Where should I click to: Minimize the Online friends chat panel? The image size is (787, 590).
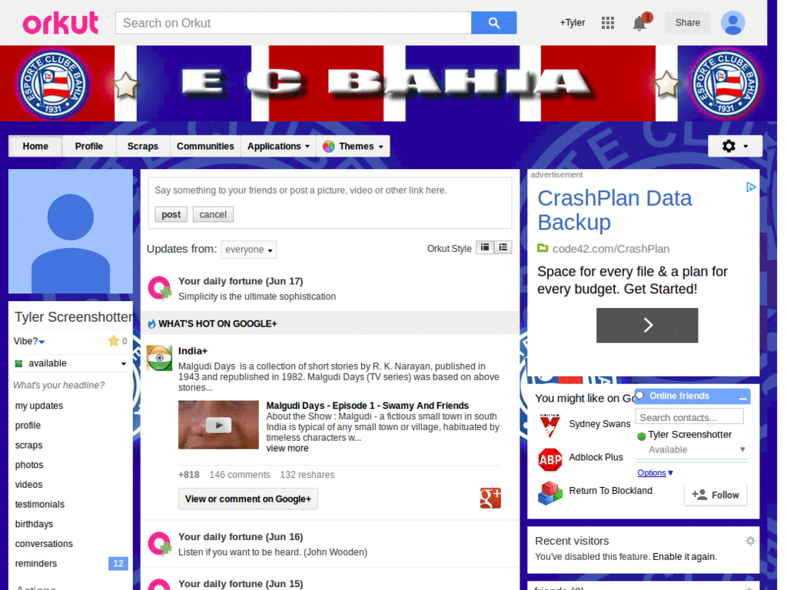coord(743,397)
